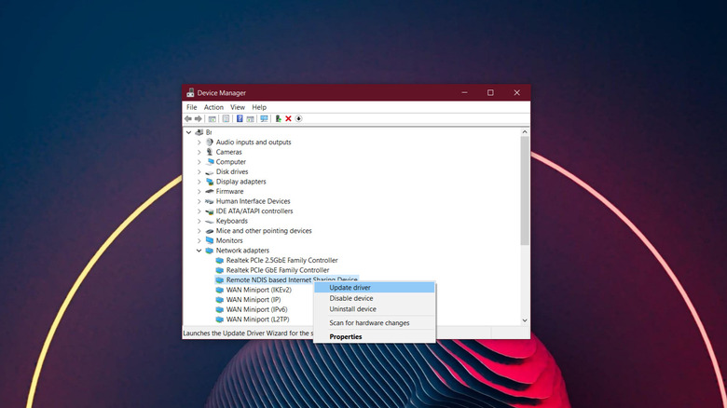Expand the Keyboards category
727x408 pixels.
pos(199,221)
